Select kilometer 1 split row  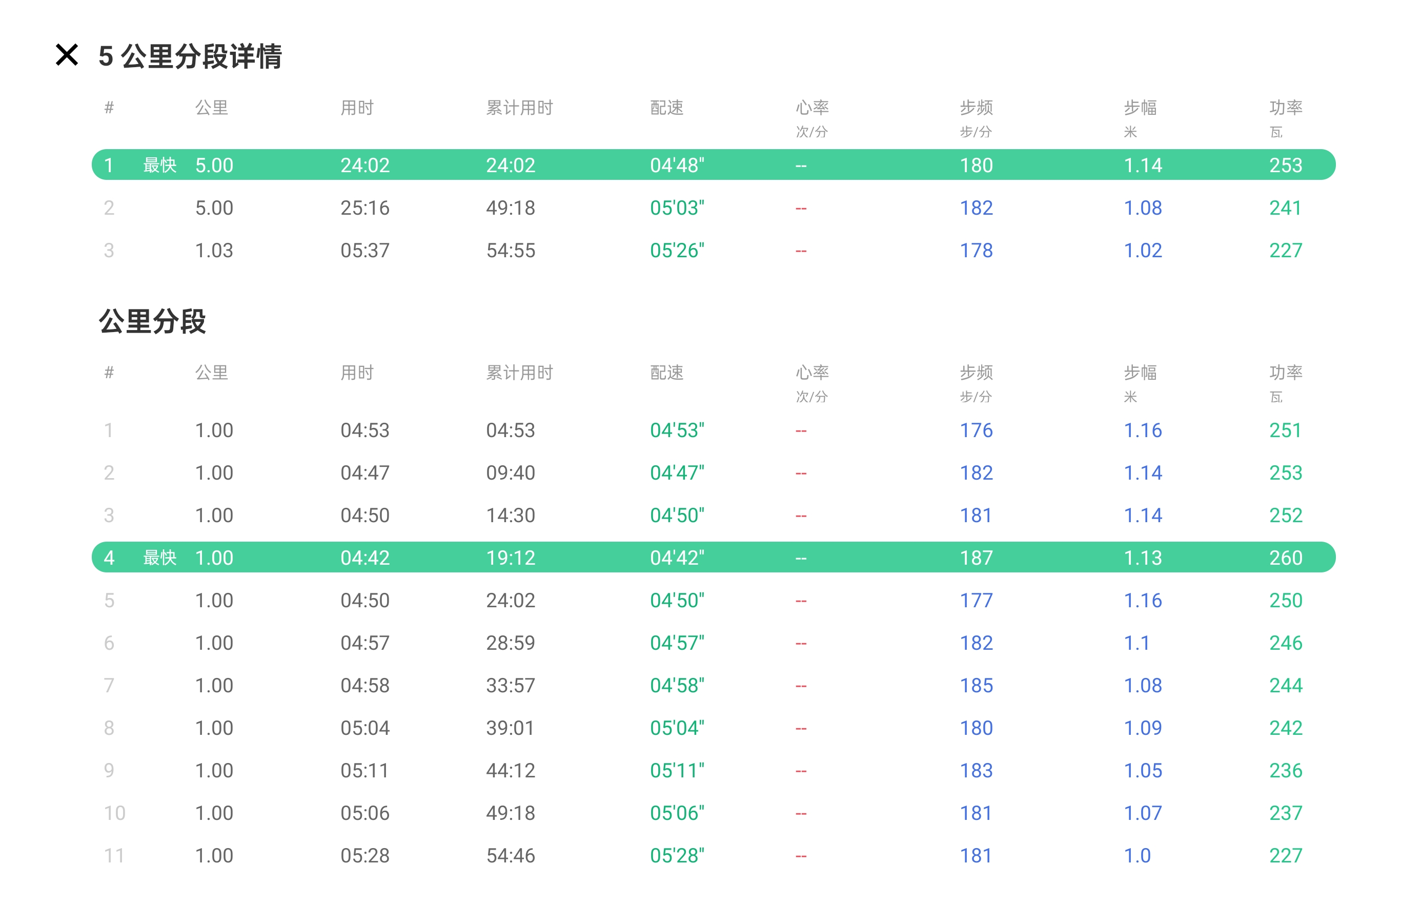pyautogui.click(x=713, y=430)
